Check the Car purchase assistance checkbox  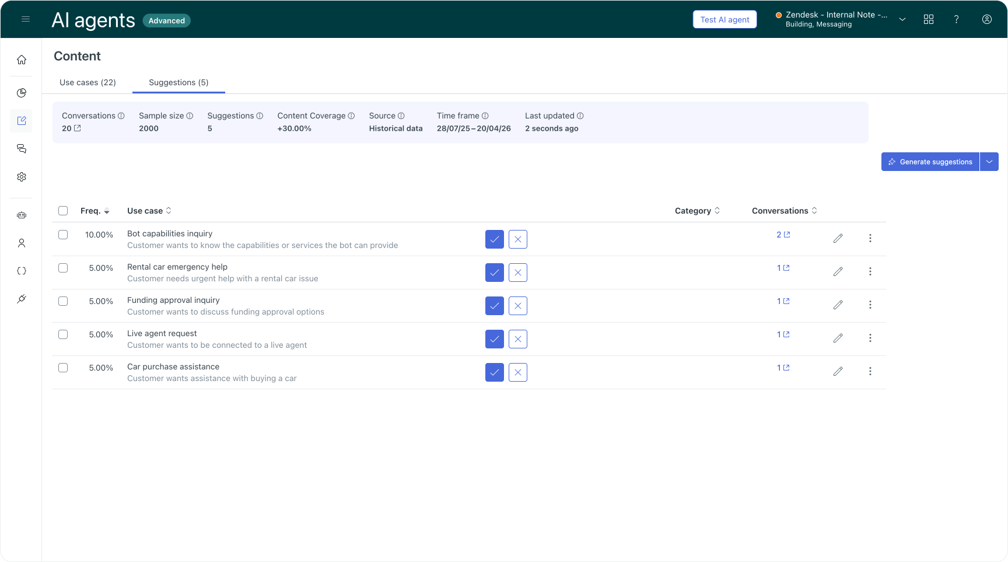[63, 368]
